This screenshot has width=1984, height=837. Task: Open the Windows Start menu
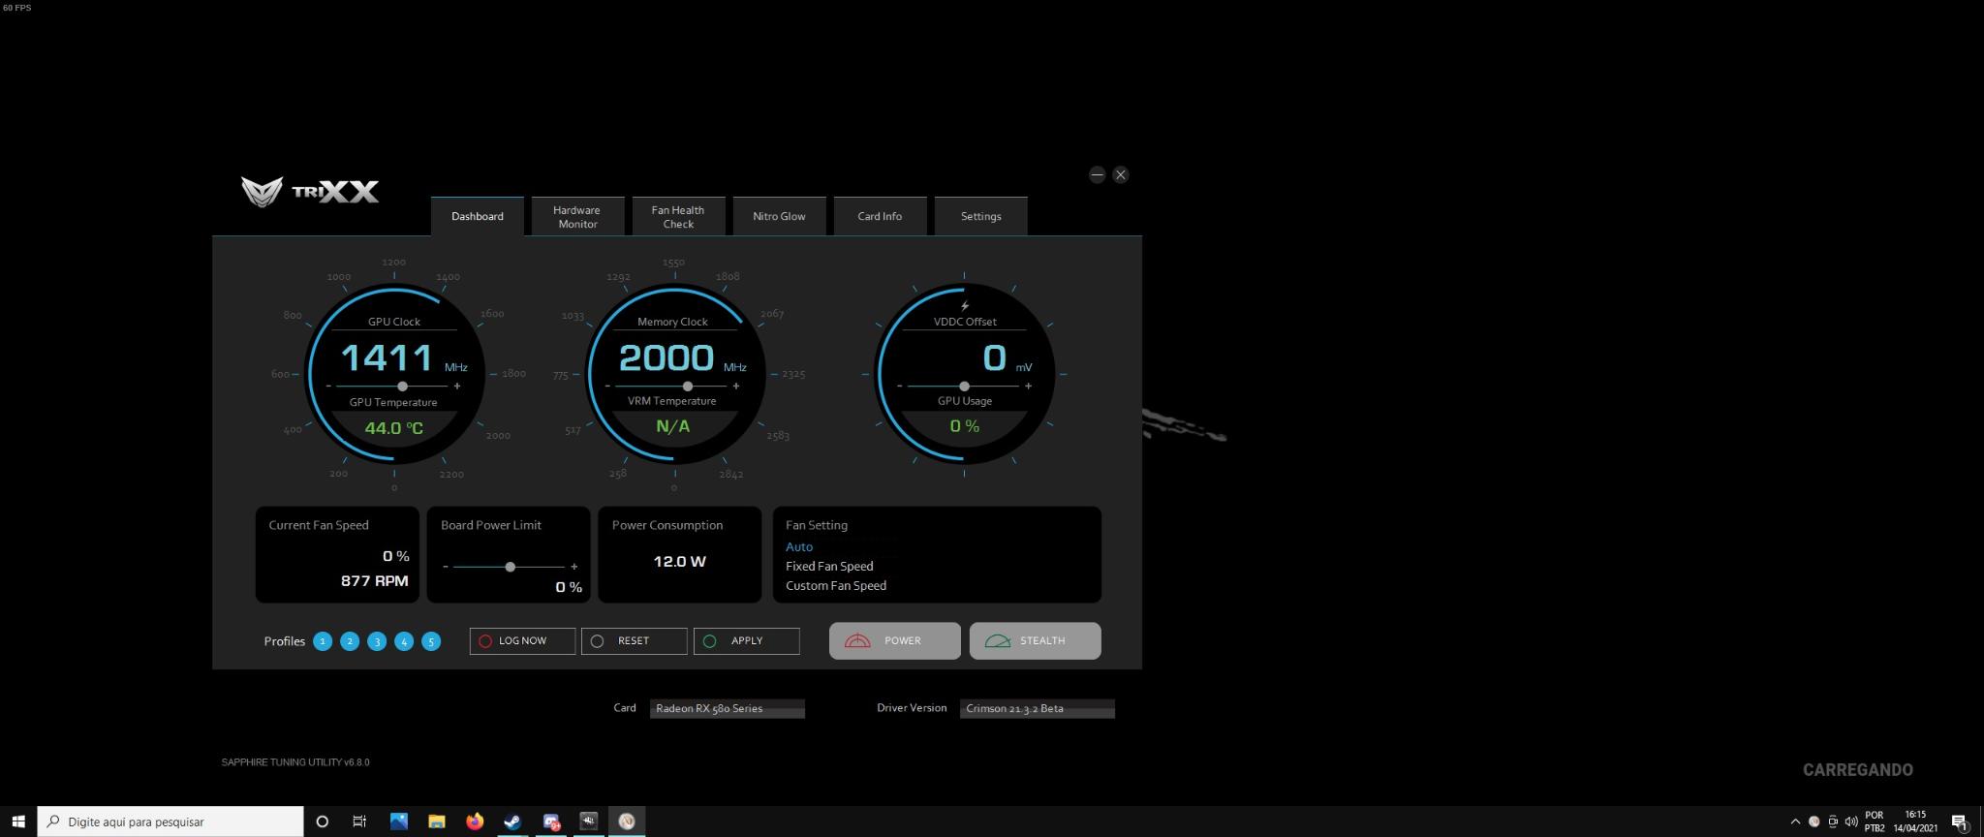(18, 821)
